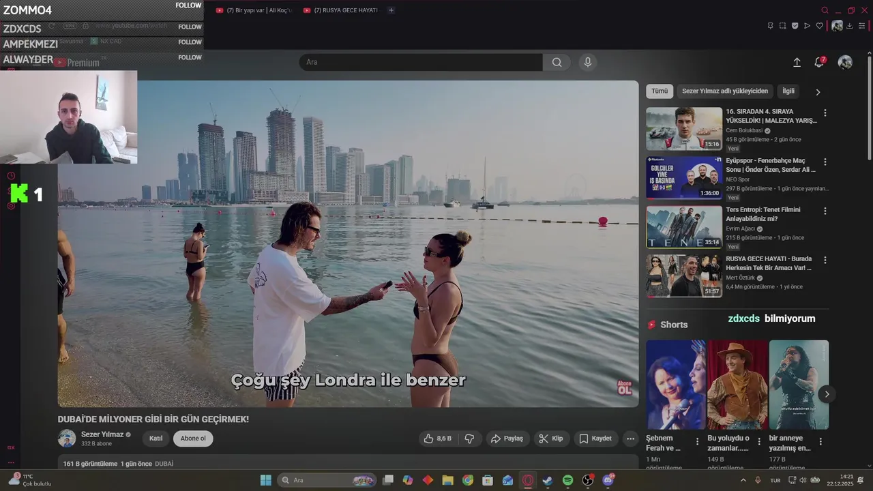Show hidden system tray icons chevron

click(x=743, y=480)
